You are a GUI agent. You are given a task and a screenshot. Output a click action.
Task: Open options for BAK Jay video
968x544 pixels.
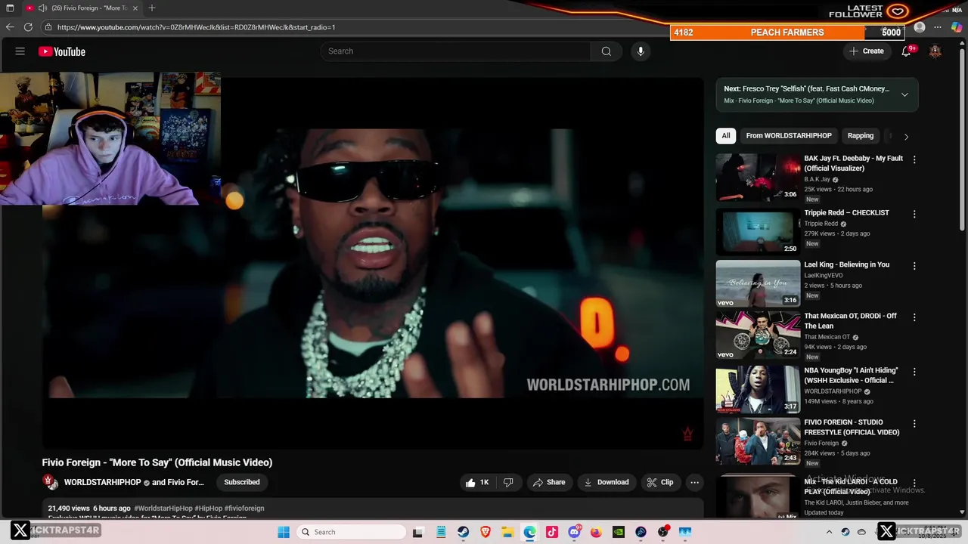[914, 159]
